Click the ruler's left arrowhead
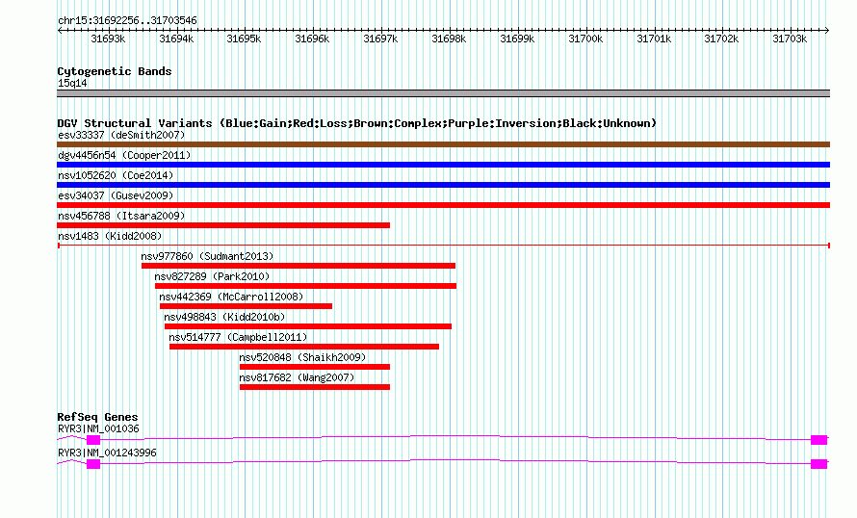Screen dimensions: 857x518 pos(60,31)
